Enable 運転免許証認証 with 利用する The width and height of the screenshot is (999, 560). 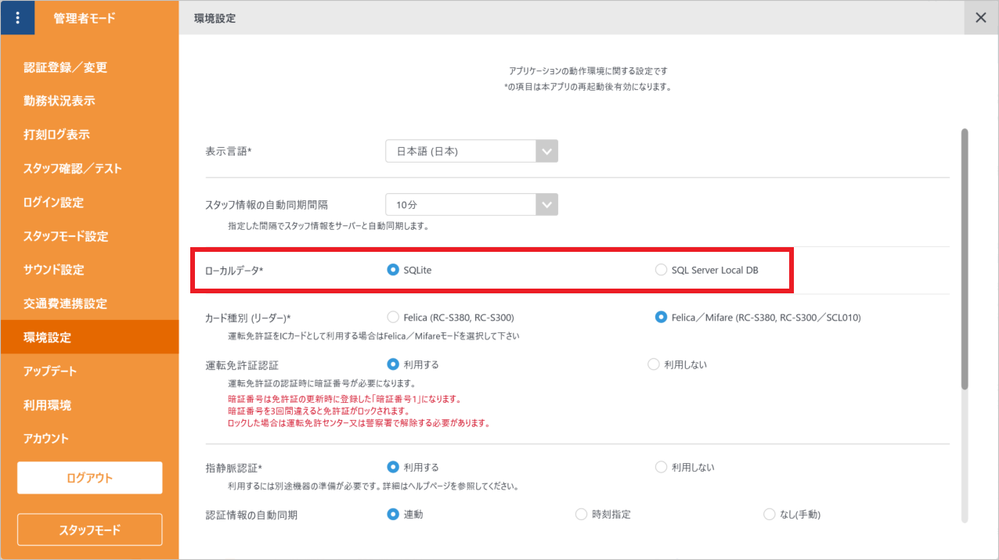click(x=413, y=364)
